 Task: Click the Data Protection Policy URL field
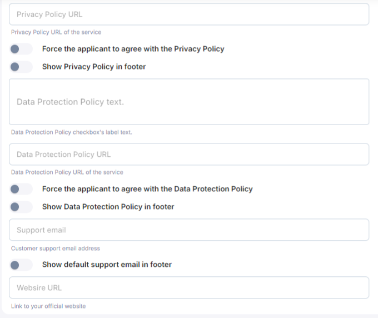click(189, 155)
